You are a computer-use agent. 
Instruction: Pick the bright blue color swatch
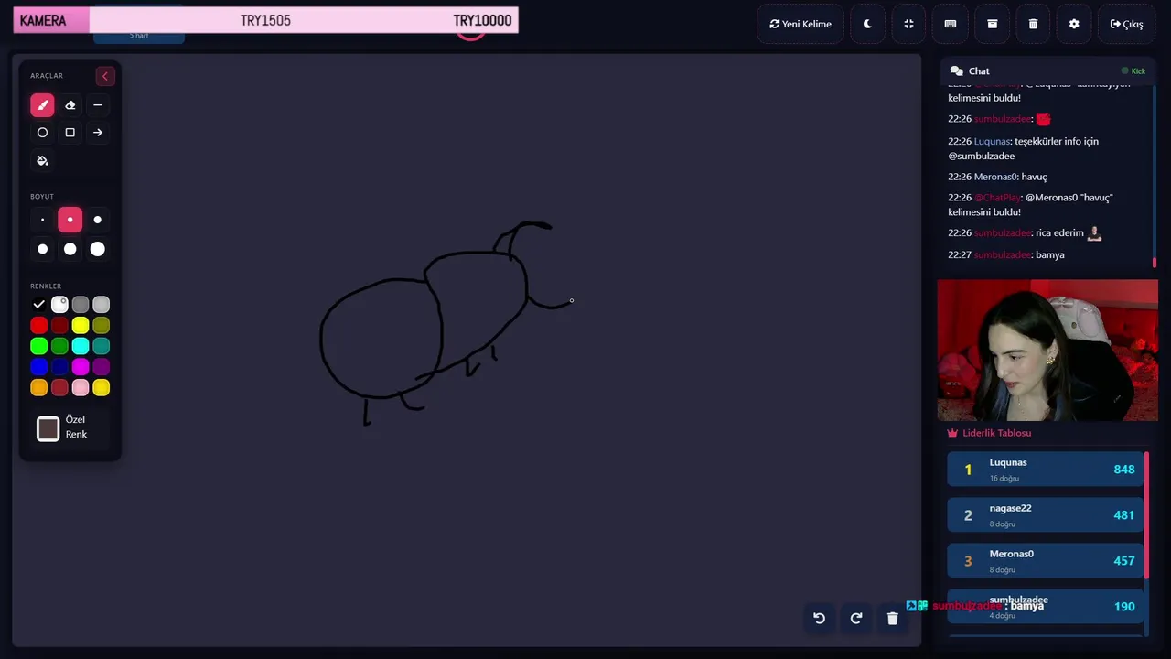pyautogui.click(x=38, y=367)
